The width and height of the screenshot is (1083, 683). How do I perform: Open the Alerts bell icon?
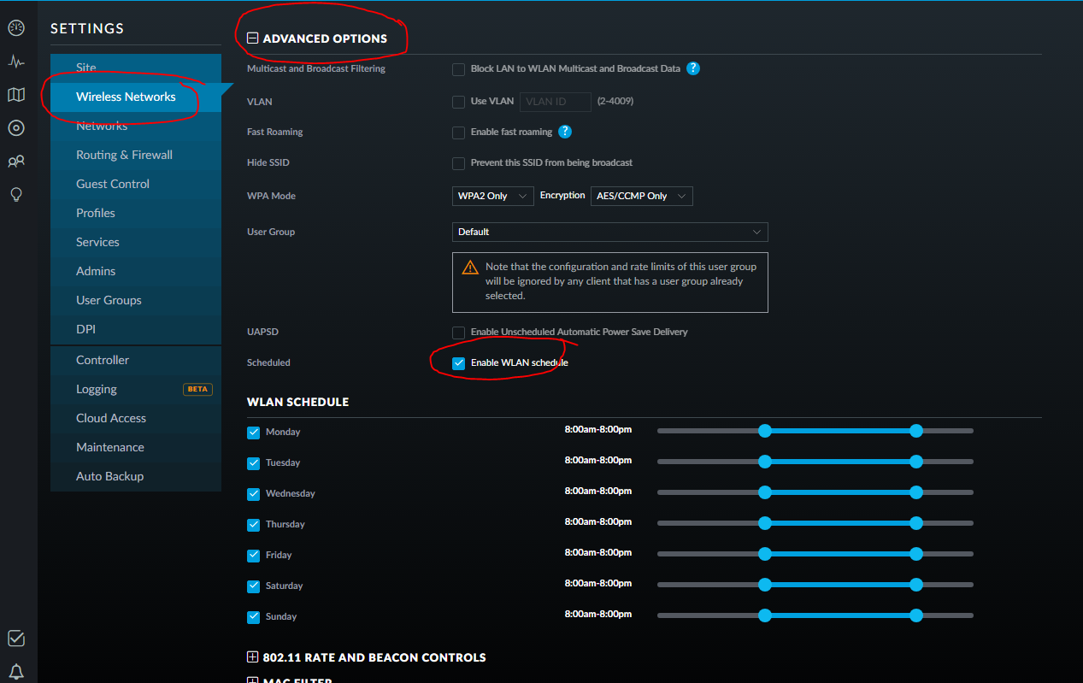coord(16,671)
